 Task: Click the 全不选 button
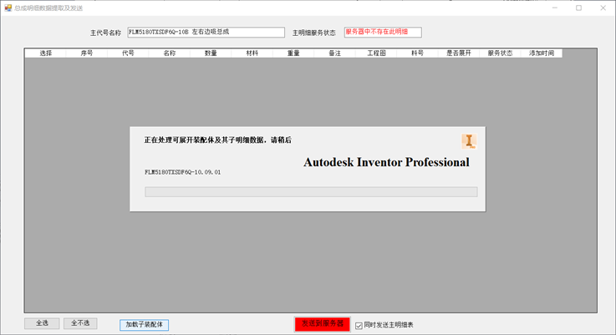click(80, 323)
